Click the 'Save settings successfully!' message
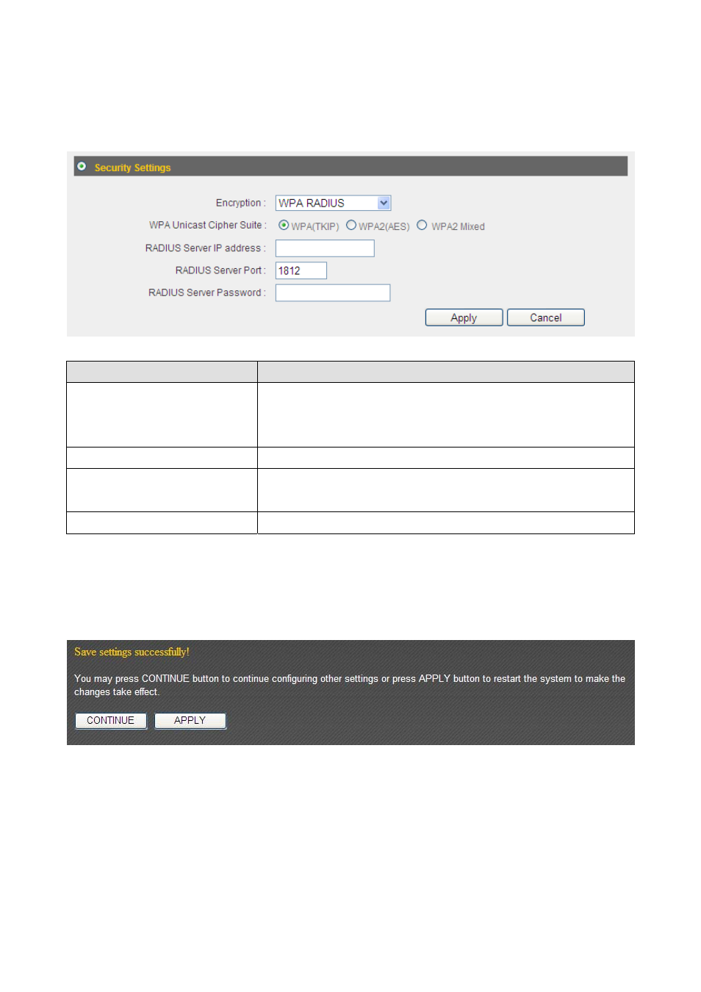The height and width of the screenshot is (992, 701). click(x=132, y=652)
